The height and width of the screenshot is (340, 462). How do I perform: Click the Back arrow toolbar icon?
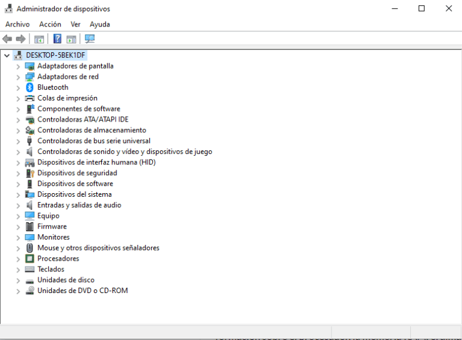point(7,39)
